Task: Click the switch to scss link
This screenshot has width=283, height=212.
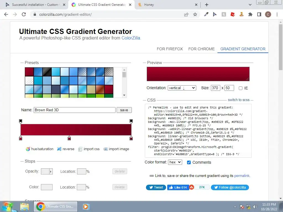Action: point(239,100)
